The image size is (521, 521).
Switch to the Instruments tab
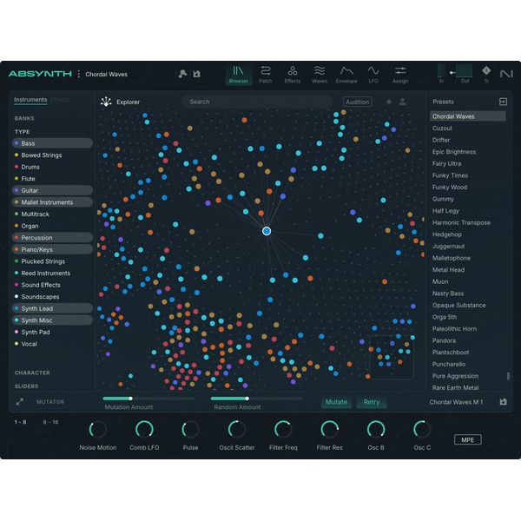pos(30,100)
